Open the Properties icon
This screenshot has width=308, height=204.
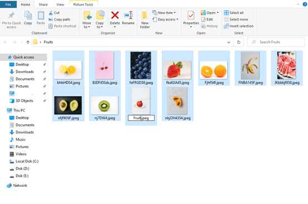(191, 16)
